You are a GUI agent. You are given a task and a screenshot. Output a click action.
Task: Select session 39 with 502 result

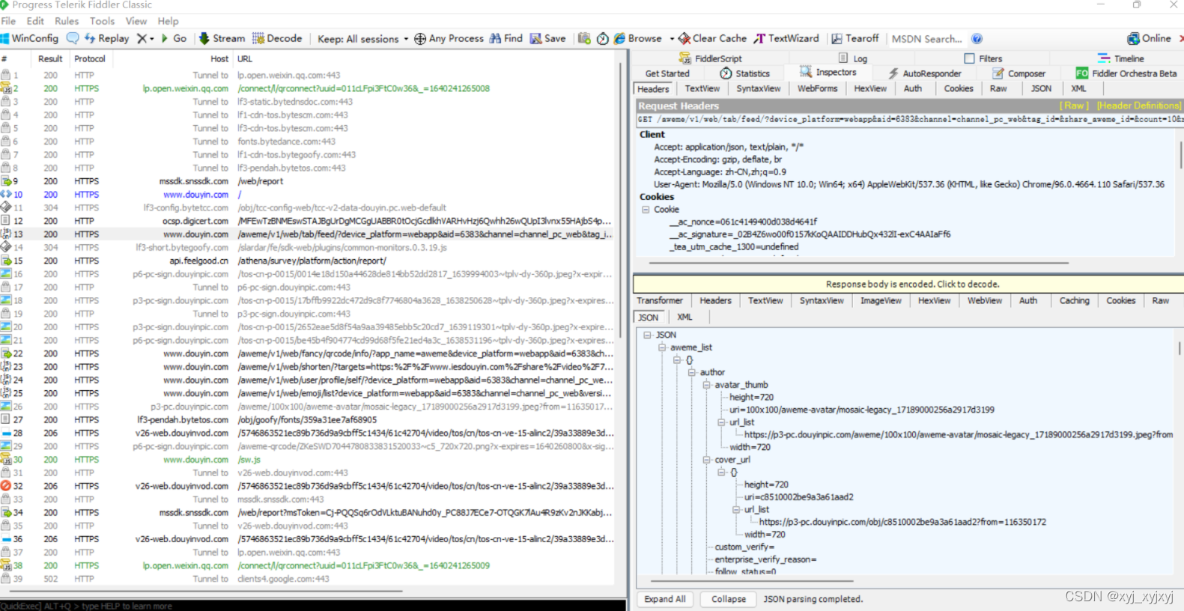(x=307, y=579)
